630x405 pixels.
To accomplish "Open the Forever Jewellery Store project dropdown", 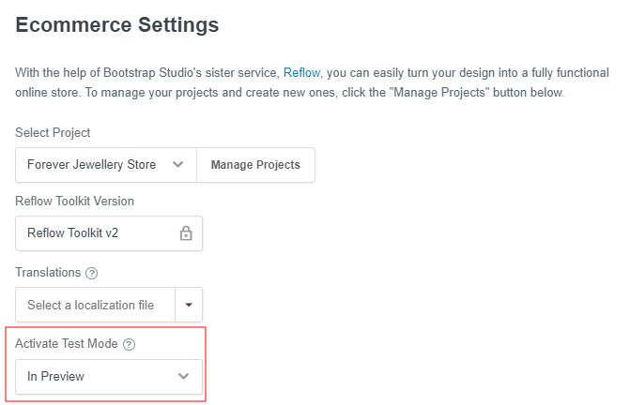I will click(105, 165).
